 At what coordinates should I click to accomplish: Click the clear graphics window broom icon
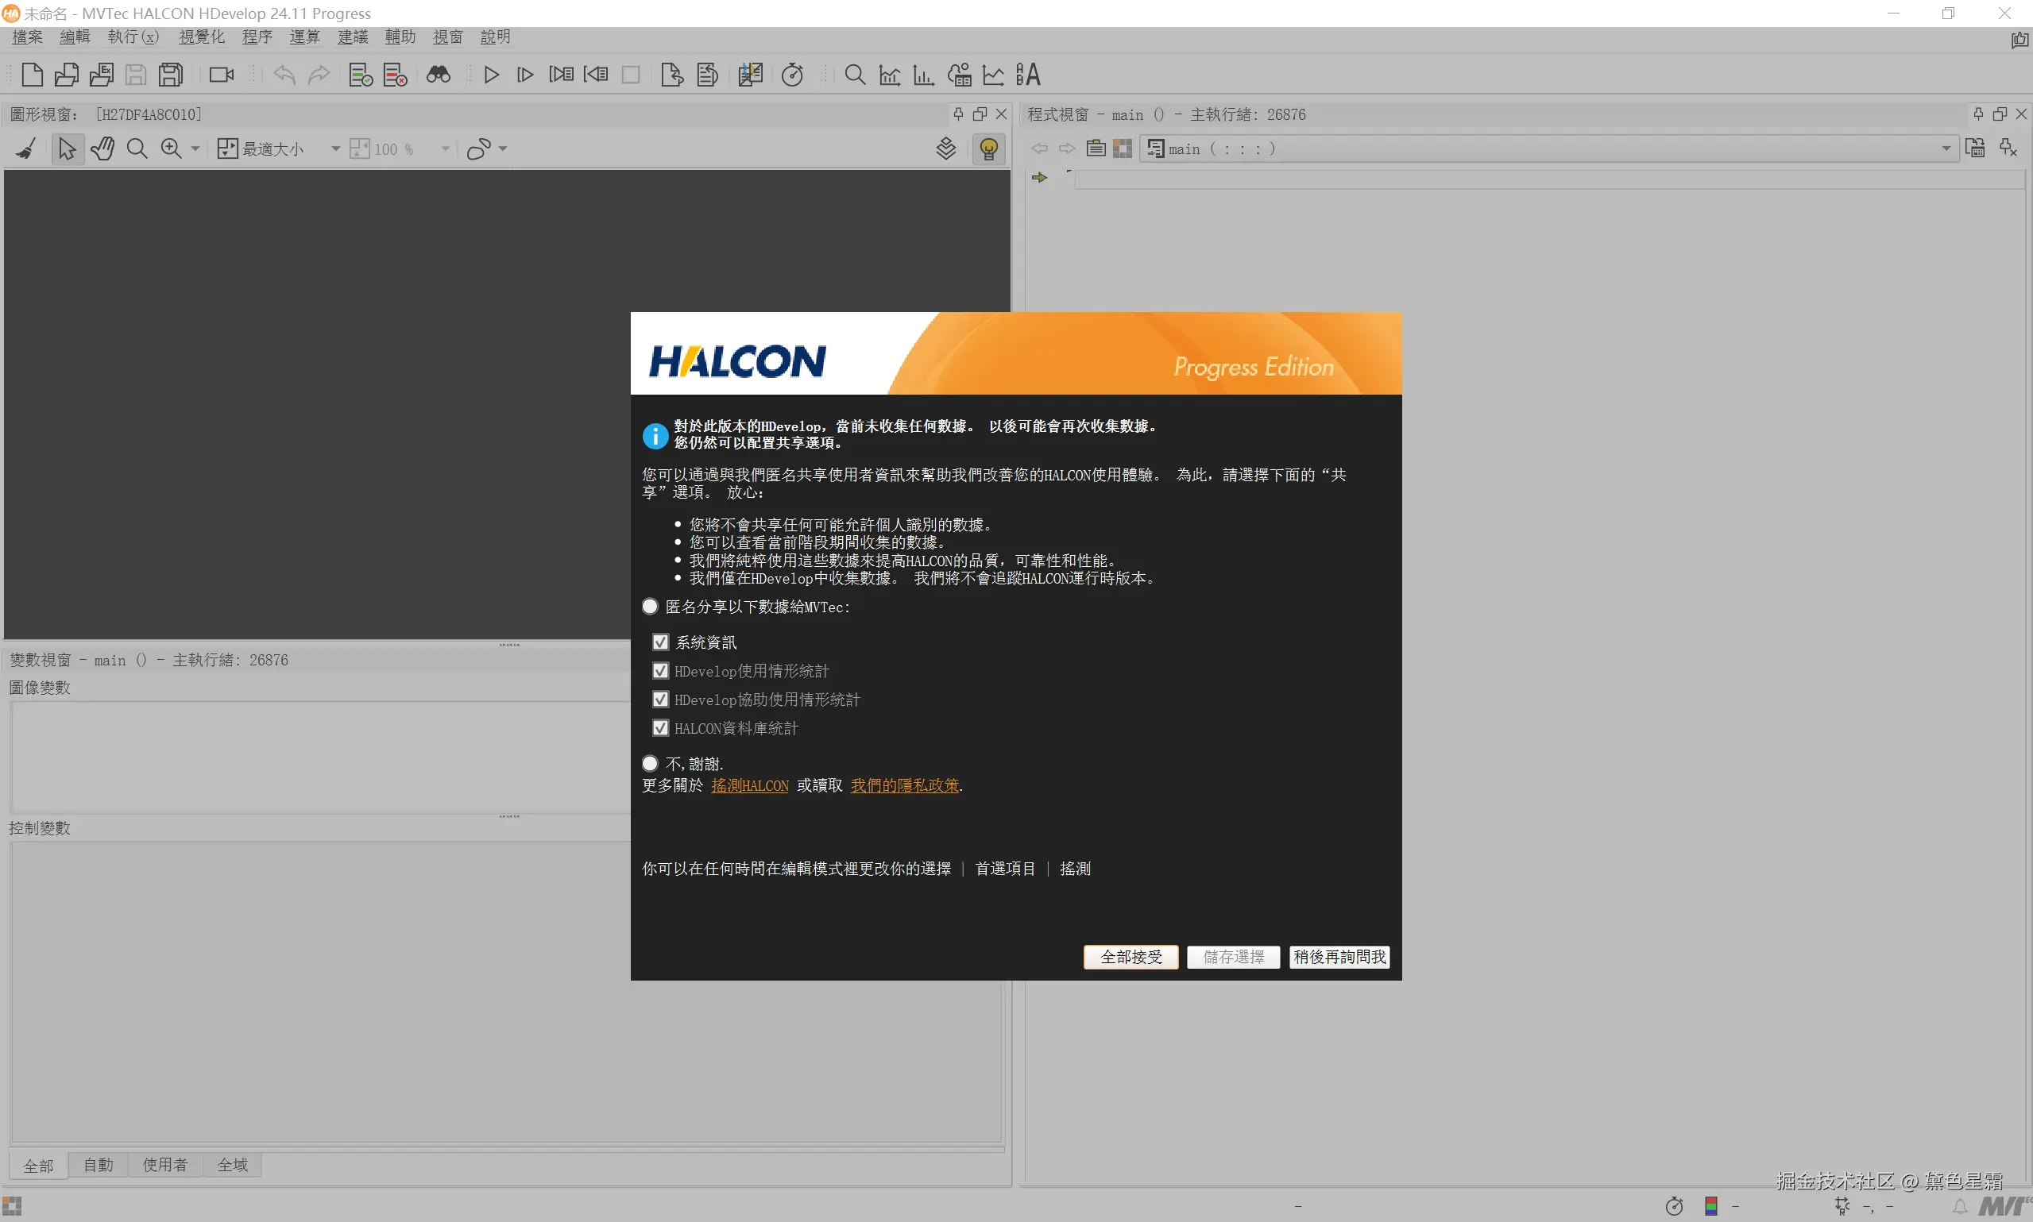[x=26, y=149]
